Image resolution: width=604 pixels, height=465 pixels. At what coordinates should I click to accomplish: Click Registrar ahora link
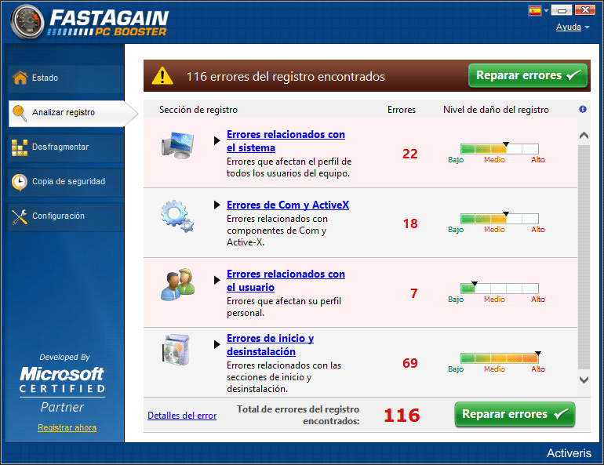pyautogui.click(x=67, y=427)
